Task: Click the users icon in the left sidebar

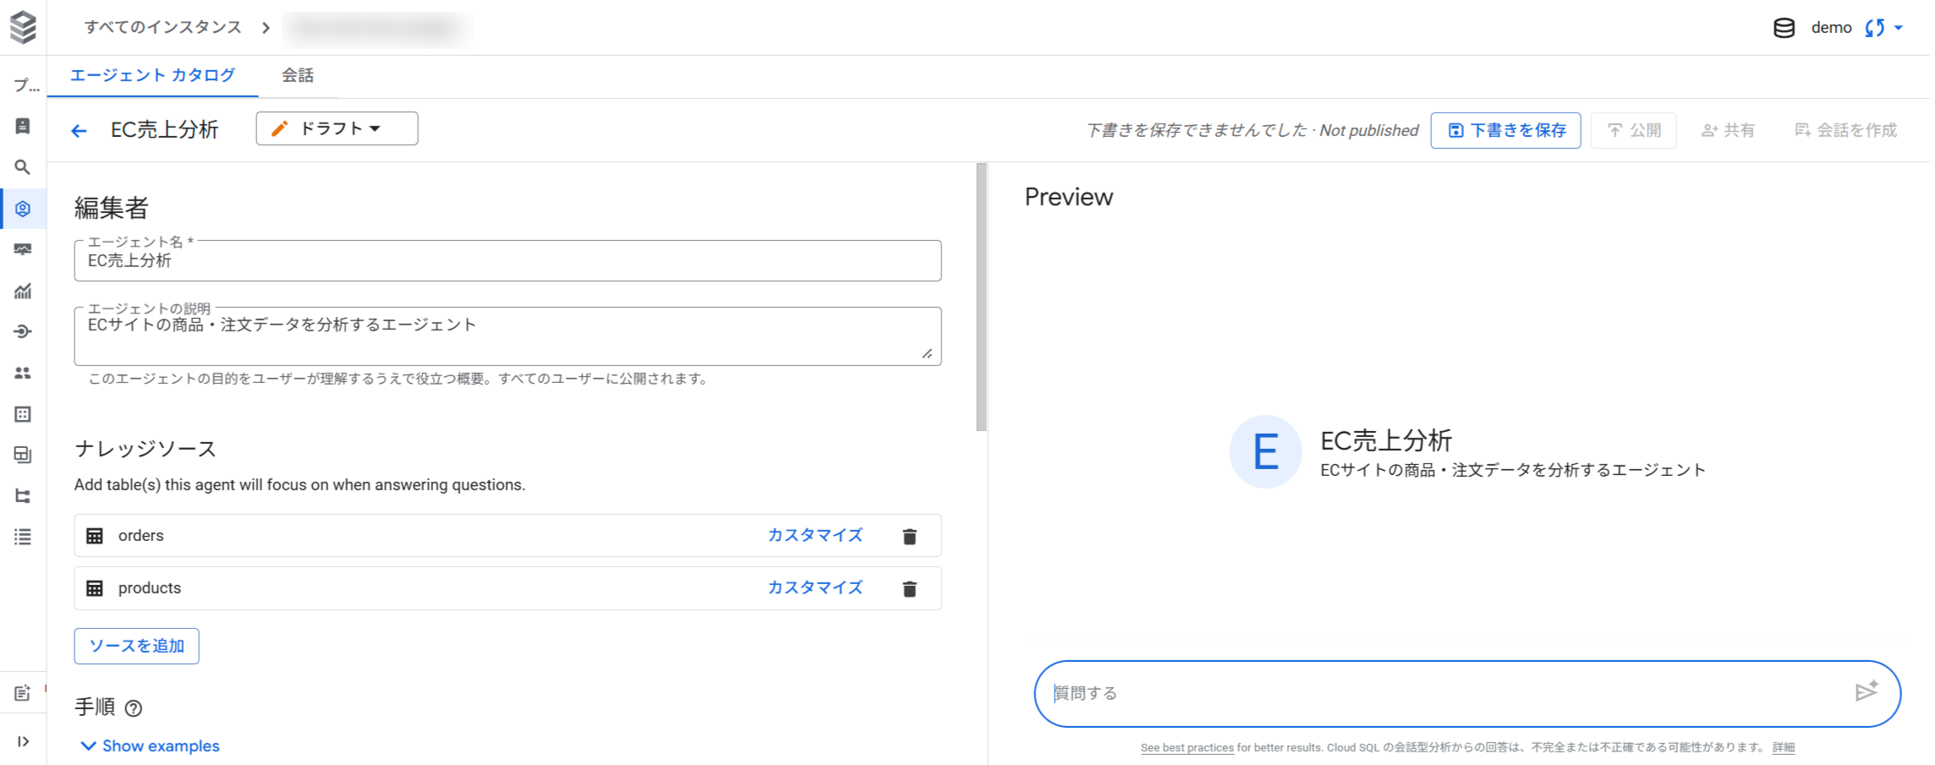Action: click(23, 372)
